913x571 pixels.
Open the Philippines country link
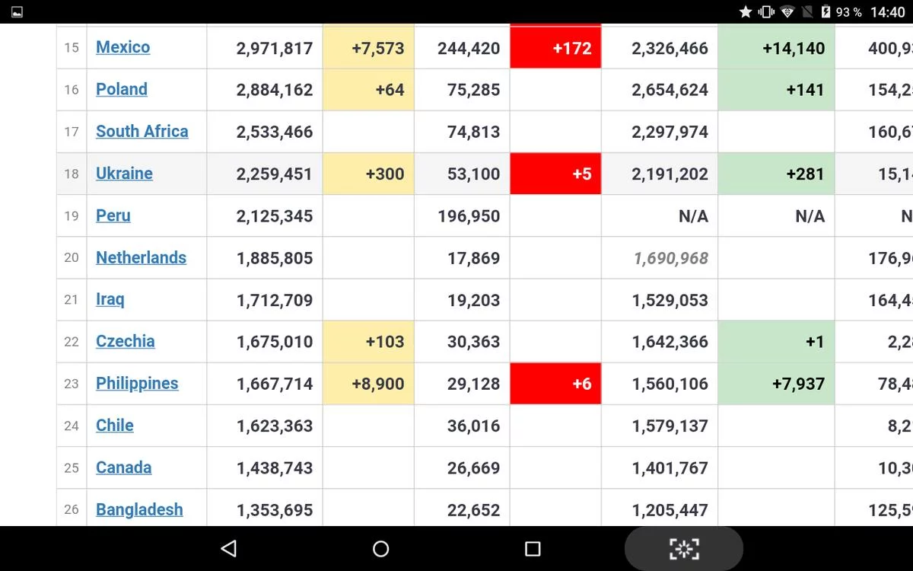tap(137, 383)
